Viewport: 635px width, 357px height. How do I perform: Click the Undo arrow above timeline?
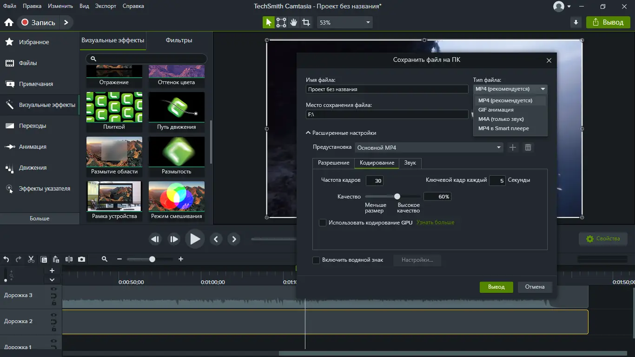(7, 259)
